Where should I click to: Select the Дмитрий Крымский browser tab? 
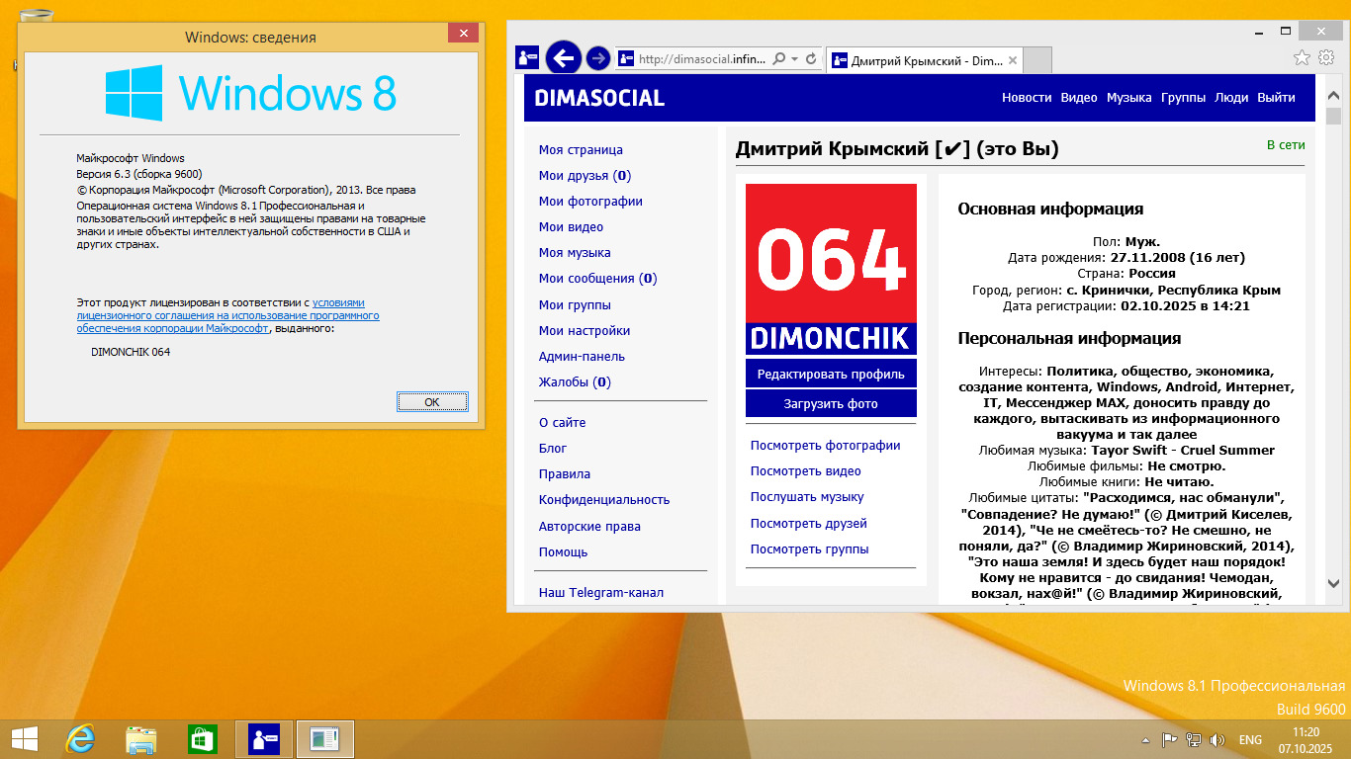[x=915, y=60]
